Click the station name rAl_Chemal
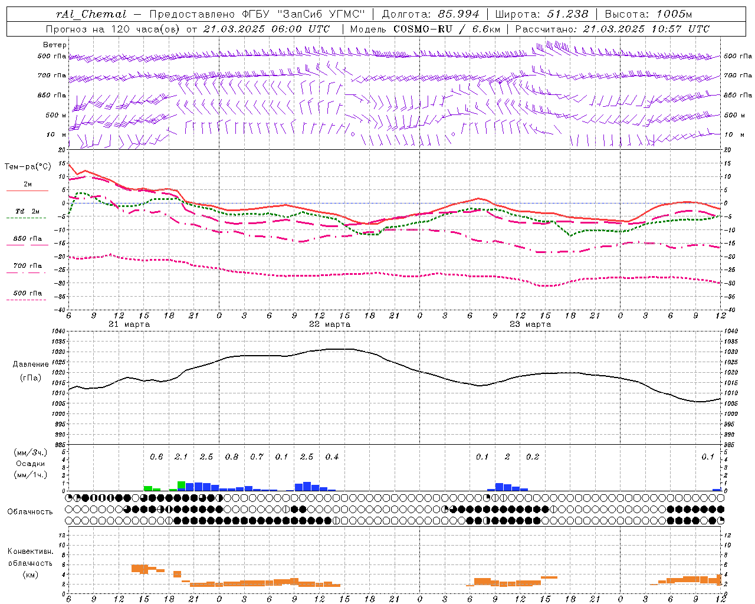Viewport: 755px width, 604px height. 91,14
